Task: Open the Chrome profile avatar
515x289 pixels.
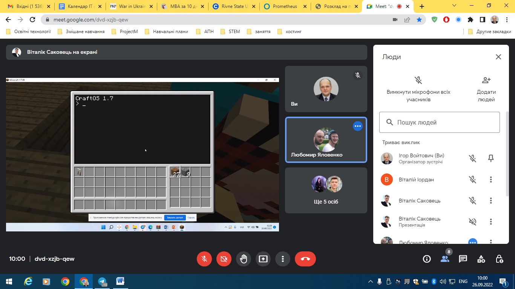Action: [x=494, y=20]
